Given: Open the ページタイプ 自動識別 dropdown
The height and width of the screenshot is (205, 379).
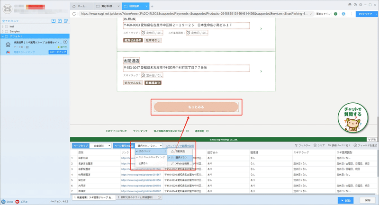Looking at the screenshot, I should tap(100, 146).
